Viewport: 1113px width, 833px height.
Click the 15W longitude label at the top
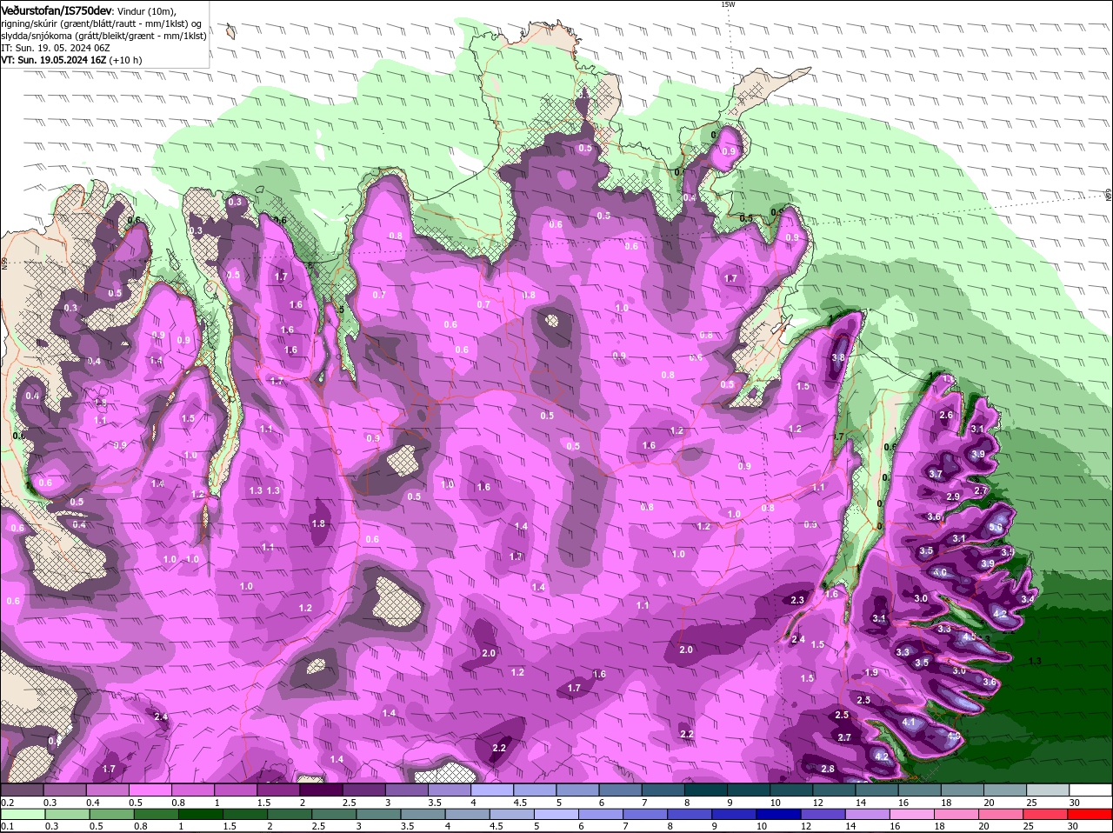727,4
